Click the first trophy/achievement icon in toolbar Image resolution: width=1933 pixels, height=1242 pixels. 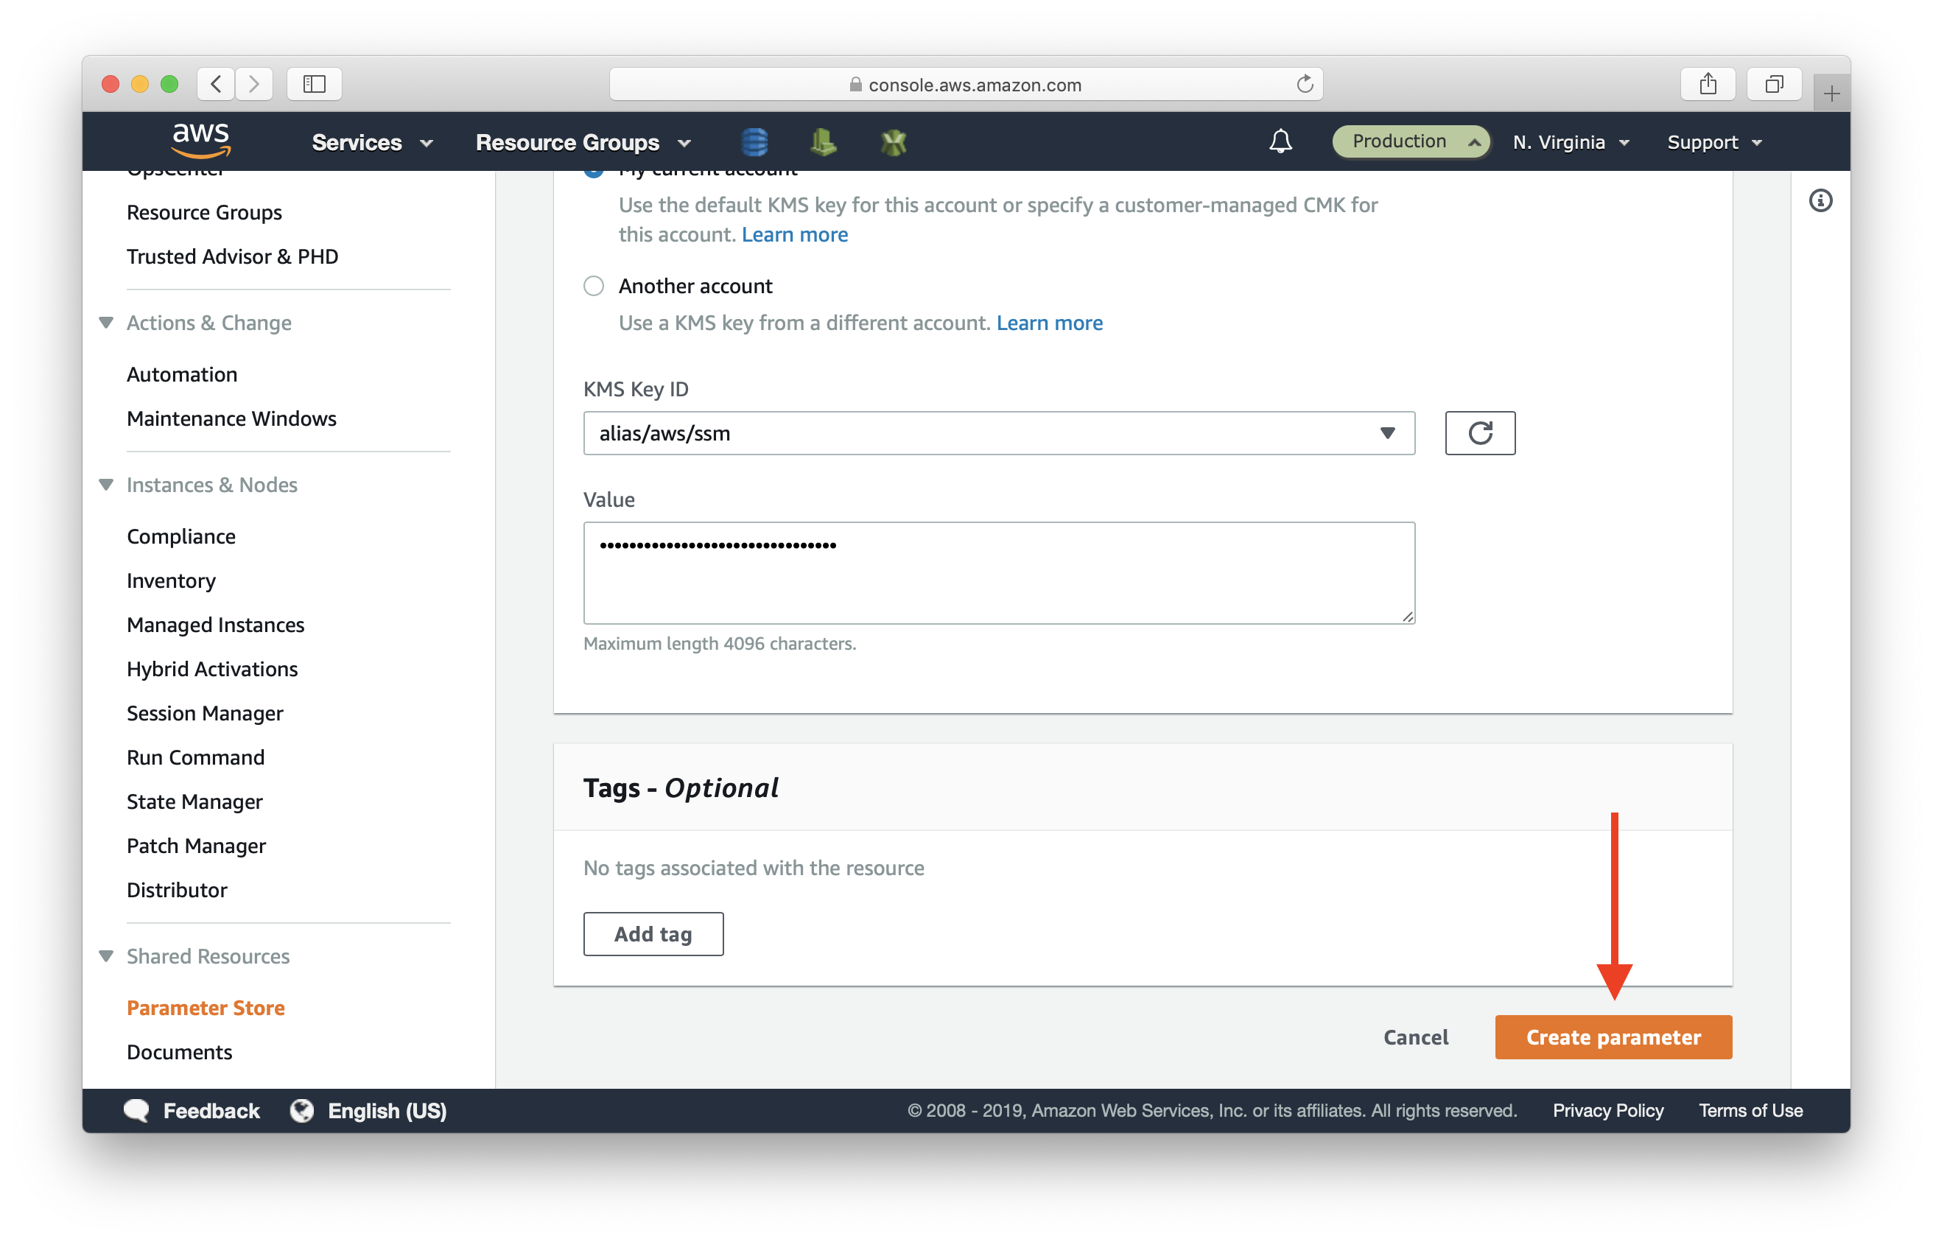pos(824,139)
